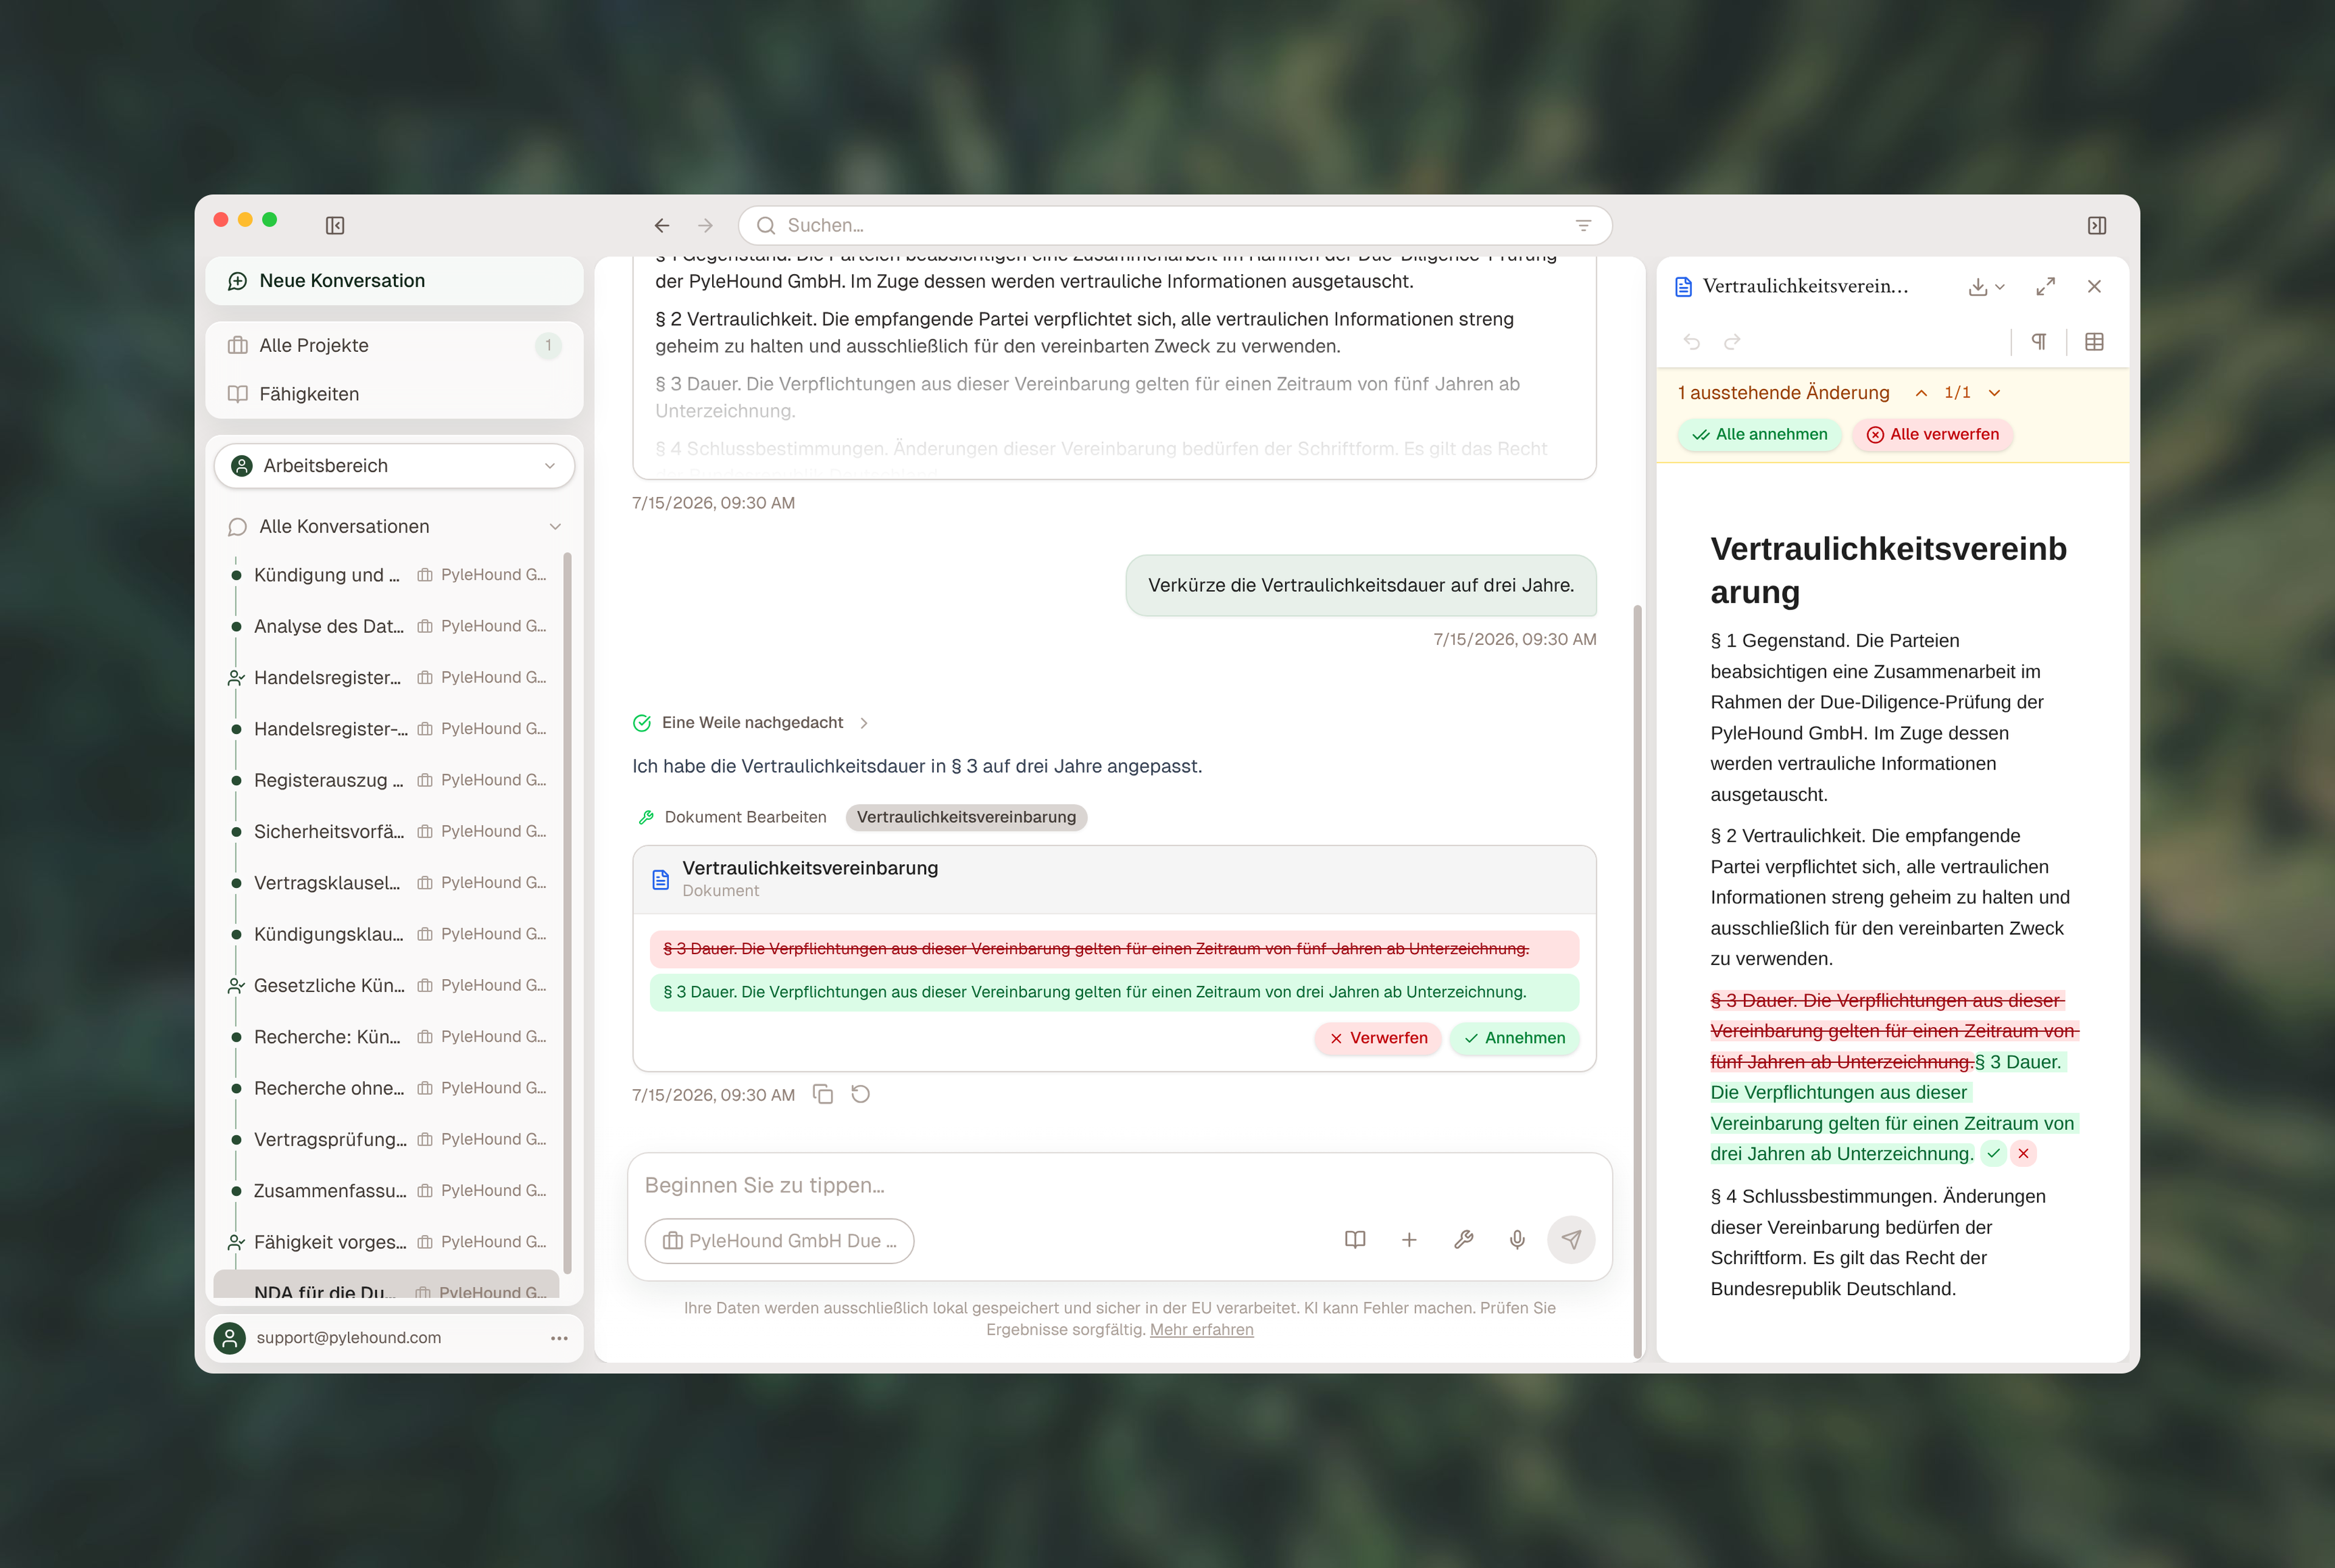
Task: Click the Suchen search field
Action: (x=1175, y=226)
